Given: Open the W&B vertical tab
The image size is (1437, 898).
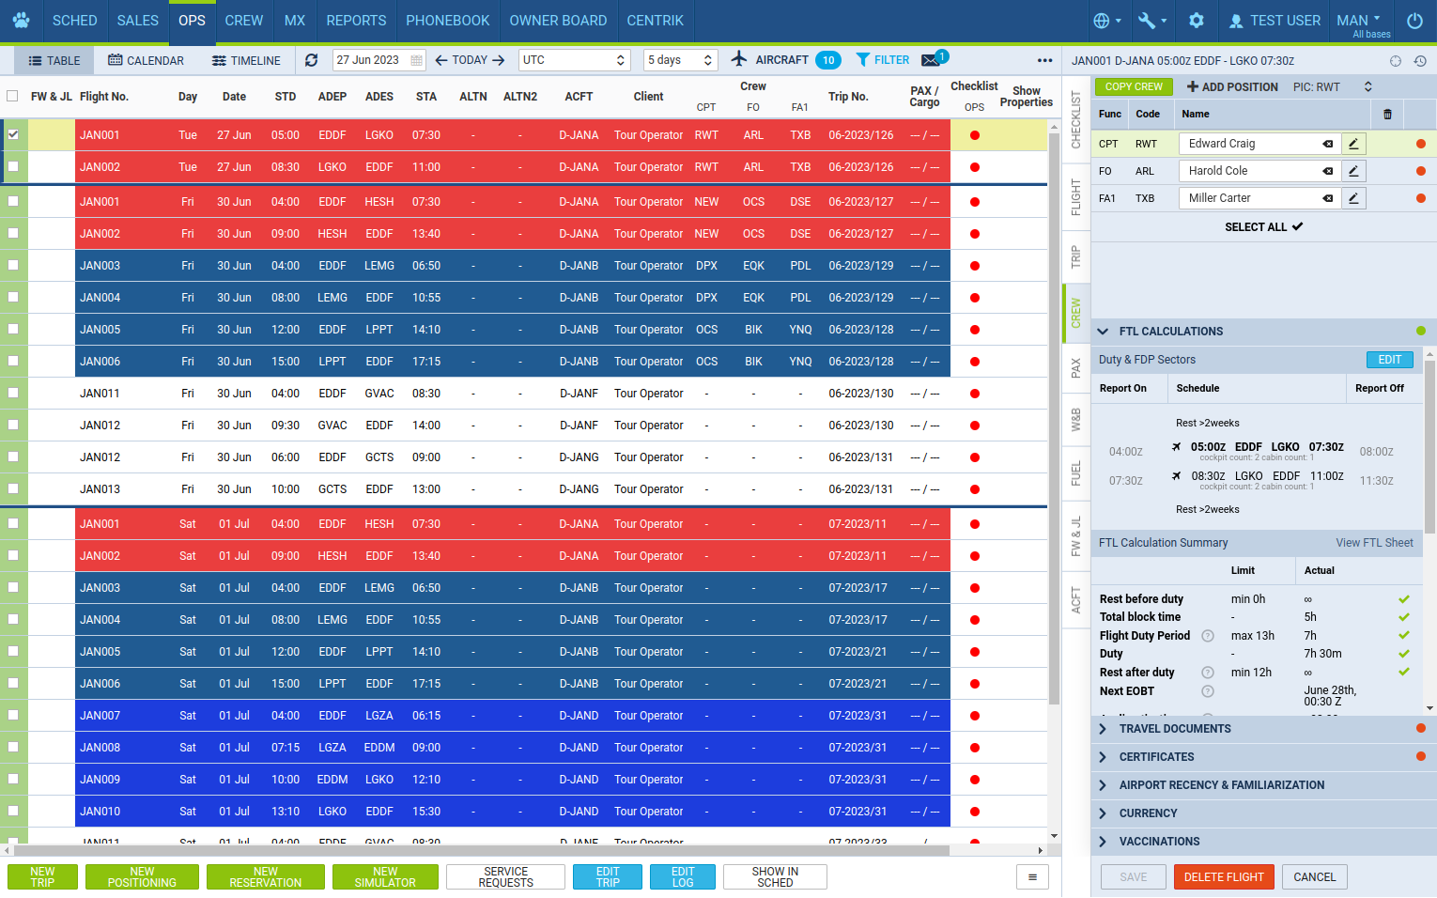Looking at the screenshot, I should coord(1076,420).
